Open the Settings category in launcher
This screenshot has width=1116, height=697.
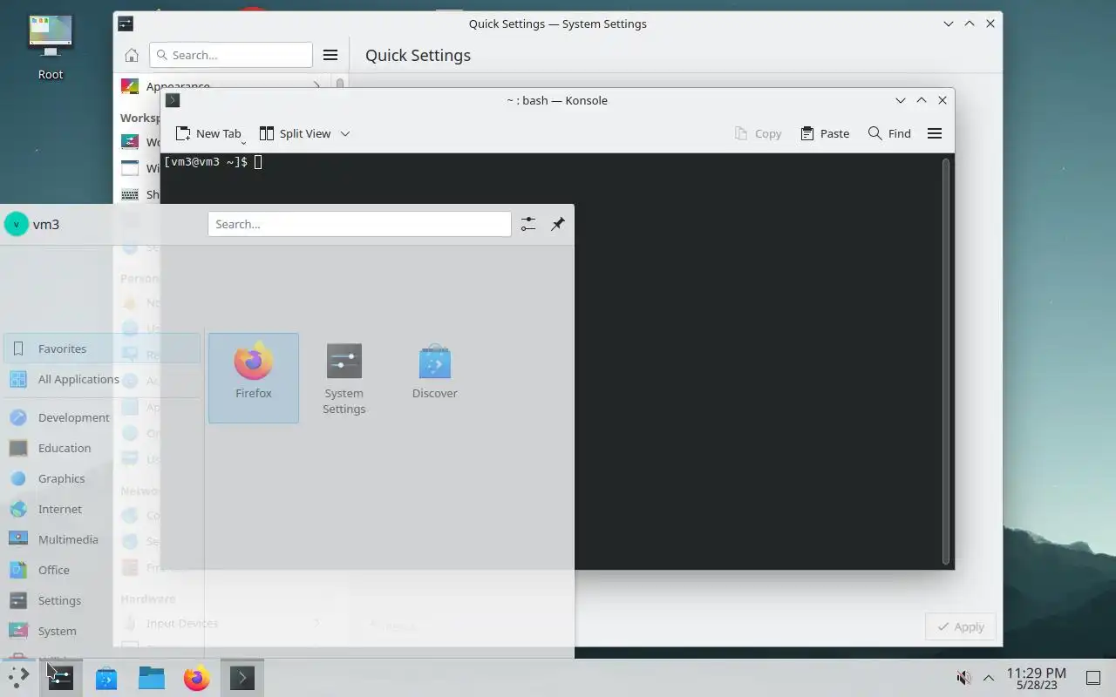102,600
